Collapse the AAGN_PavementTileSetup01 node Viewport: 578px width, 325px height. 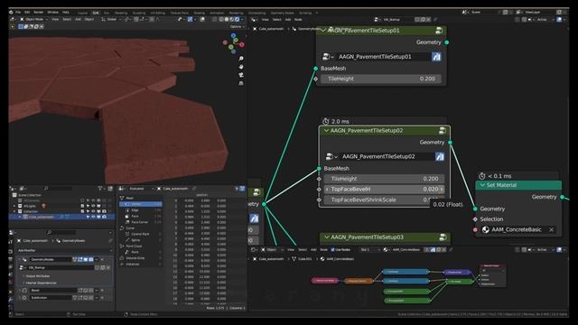323,30
